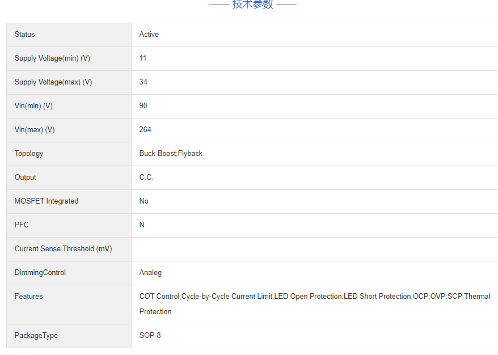Select the SOP-8 package value
Image resolution: width=498 pixels, height=355 pixels.
(x=150, y=336)
